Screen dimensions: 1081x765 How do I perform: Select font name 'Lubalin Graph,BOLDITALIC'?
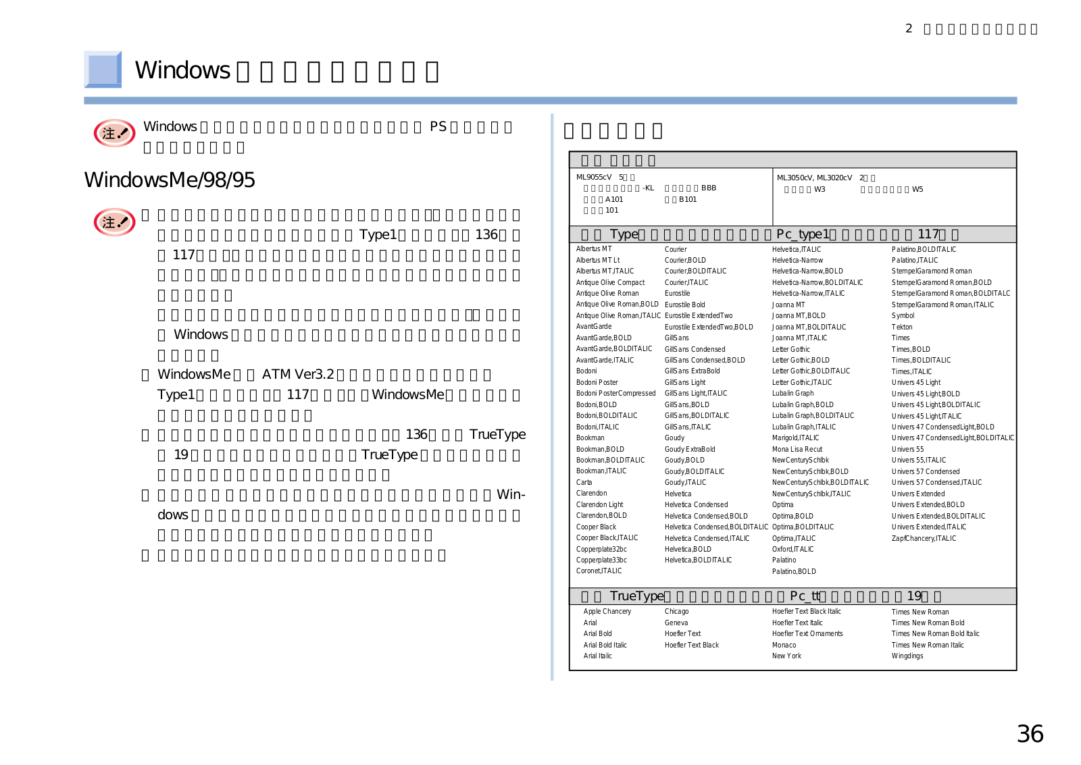813,416
